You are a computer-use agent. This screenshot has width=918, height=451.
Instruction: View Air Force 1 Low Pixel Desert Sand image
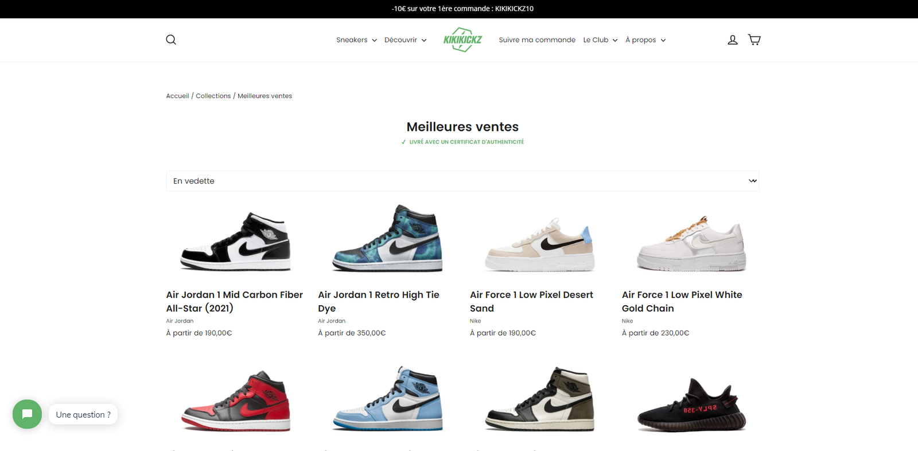click(x=539, y=244)
